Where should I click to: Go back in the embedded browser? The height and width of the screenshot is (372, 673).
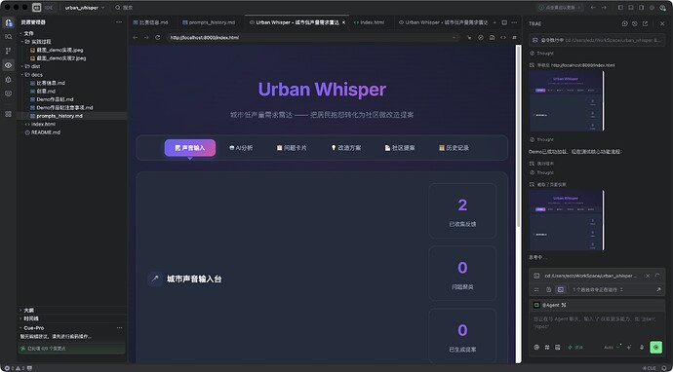pyautogui.click(x=136, y=38)
